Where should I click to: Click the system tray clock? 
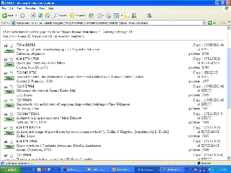[222, 169]
